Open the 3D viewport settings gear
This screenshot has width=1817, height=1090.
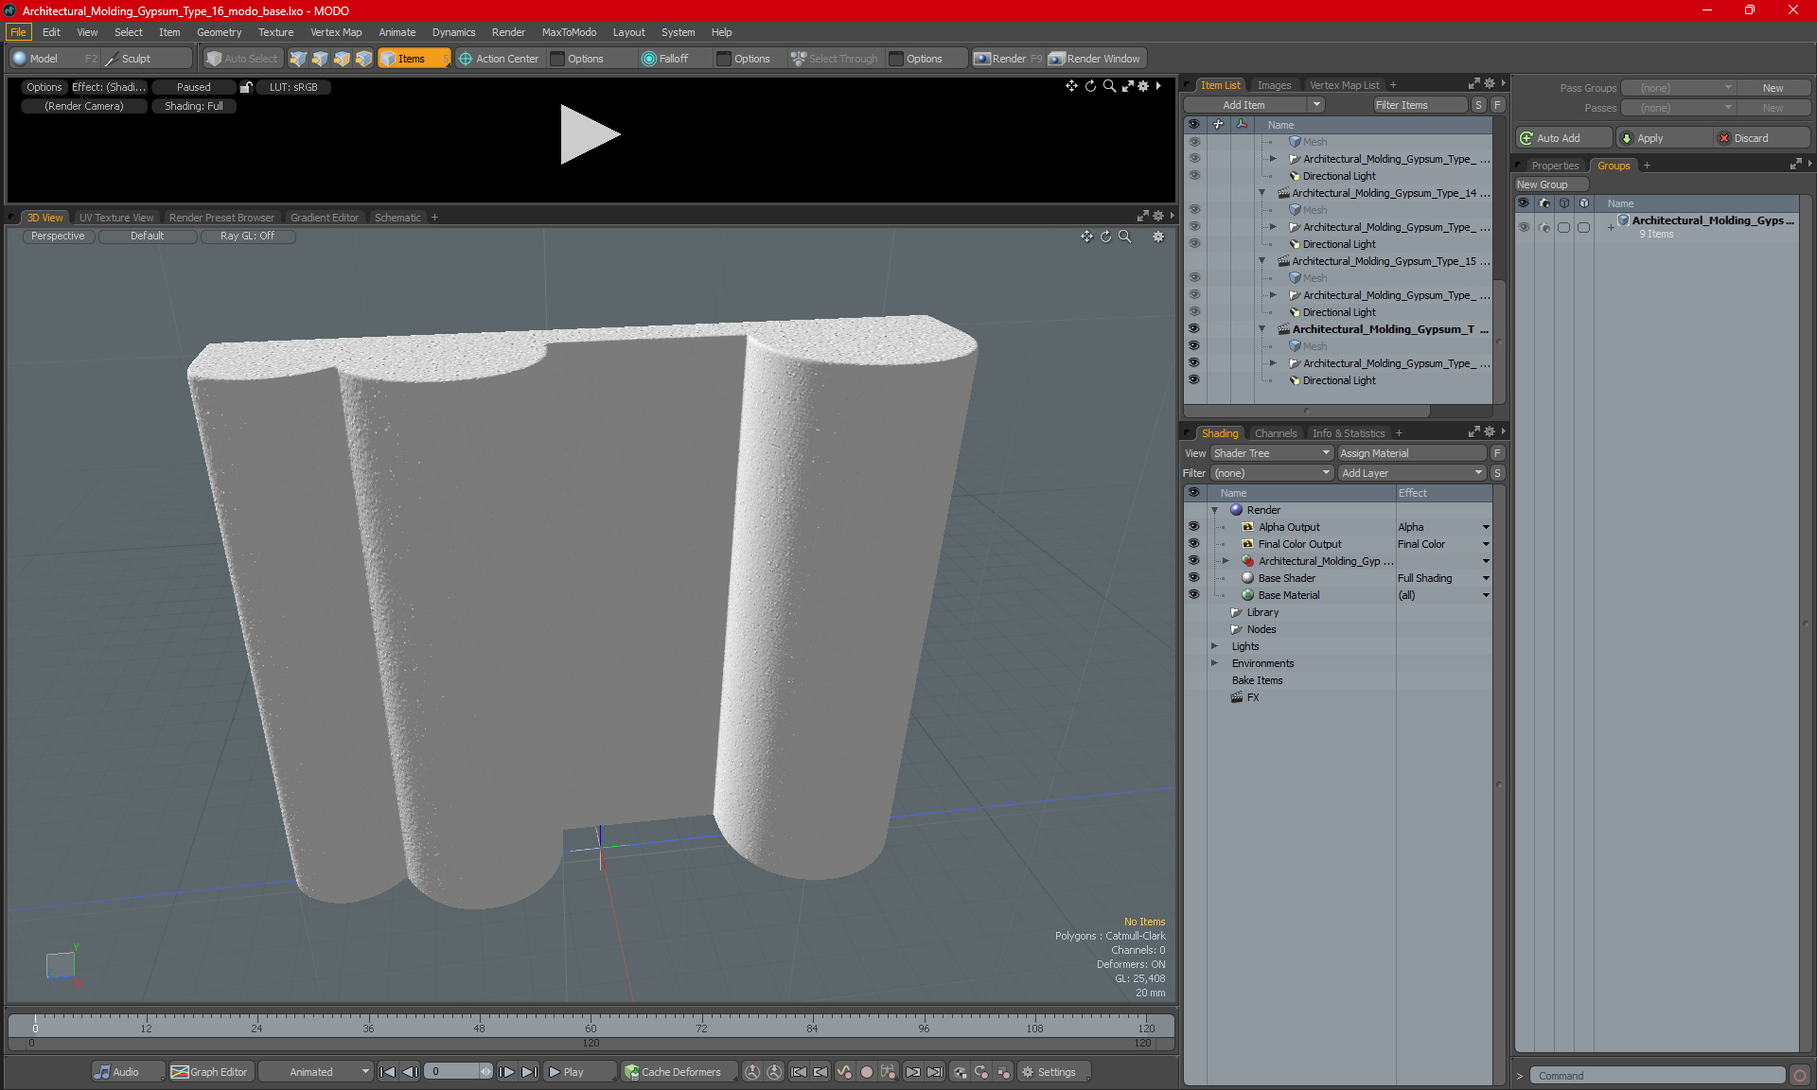1158,237
